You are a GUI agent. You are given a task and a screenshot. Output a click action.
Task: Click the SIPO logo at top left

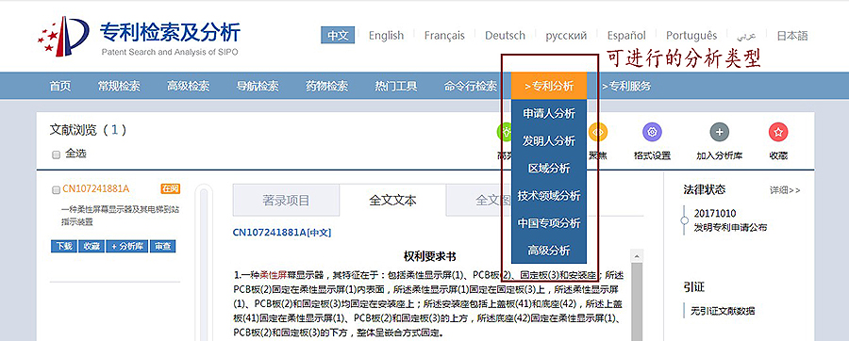(63, 36)
